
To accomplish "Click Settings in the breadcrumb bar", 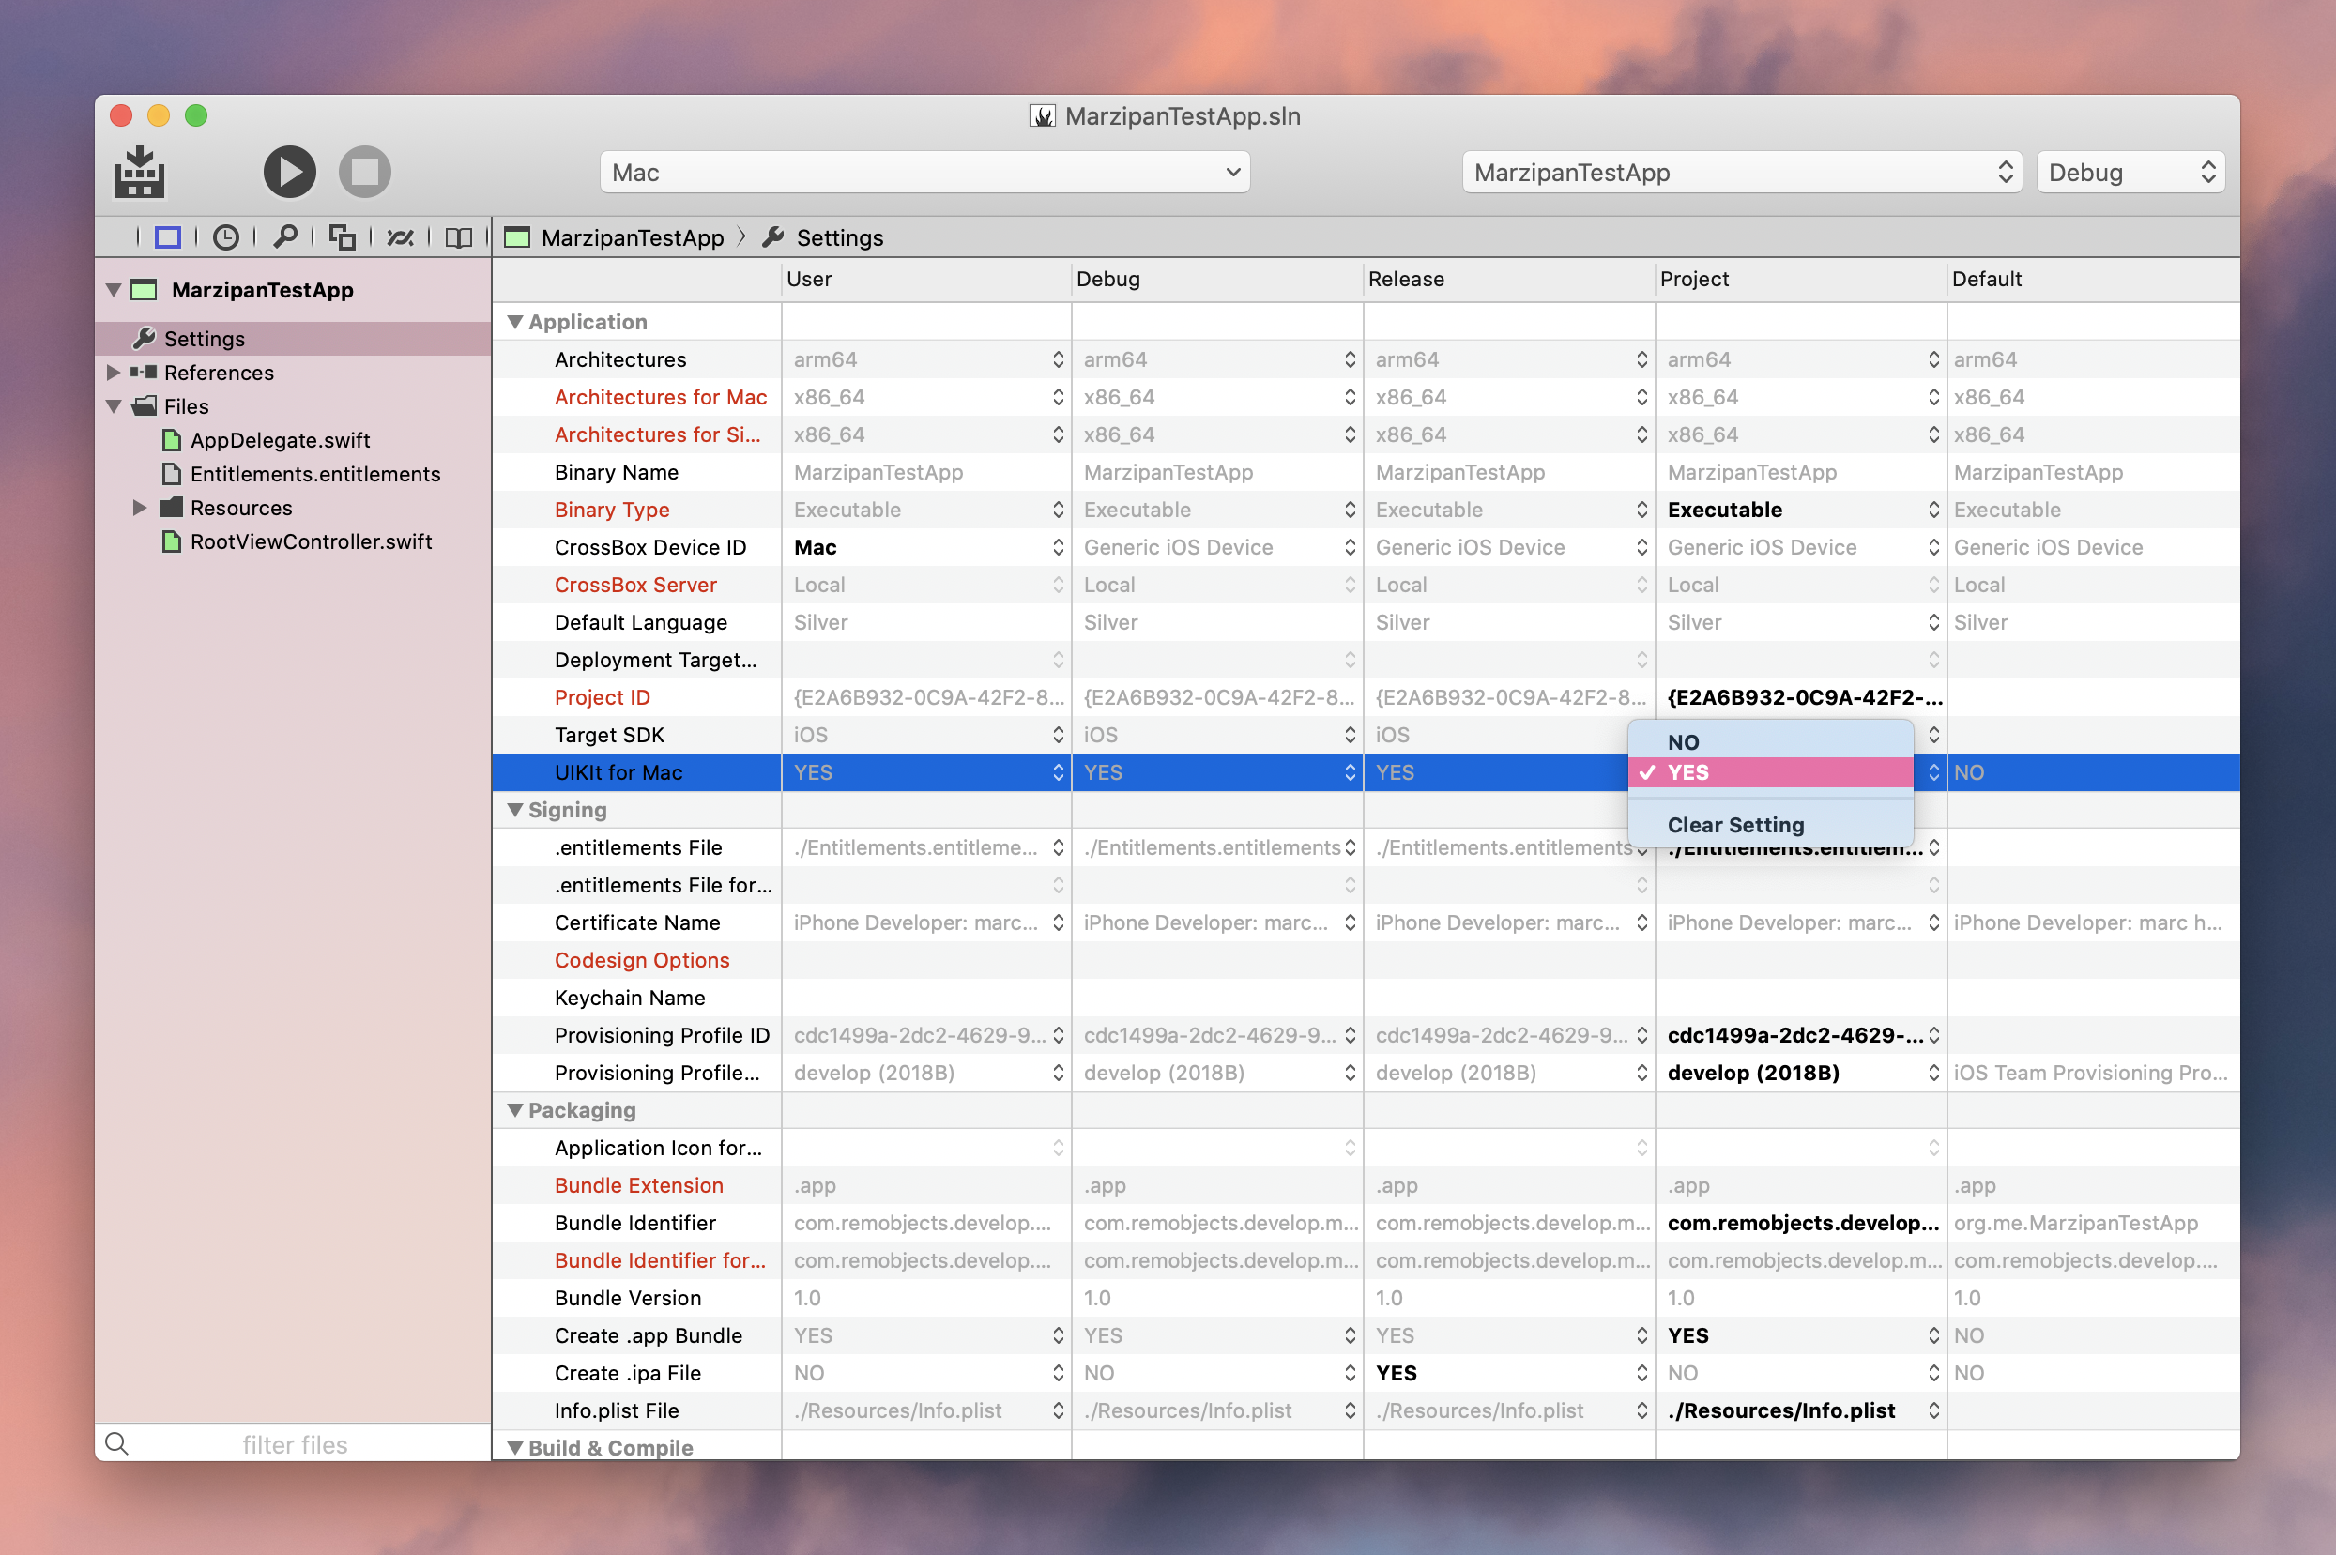I will click(839, 238).
